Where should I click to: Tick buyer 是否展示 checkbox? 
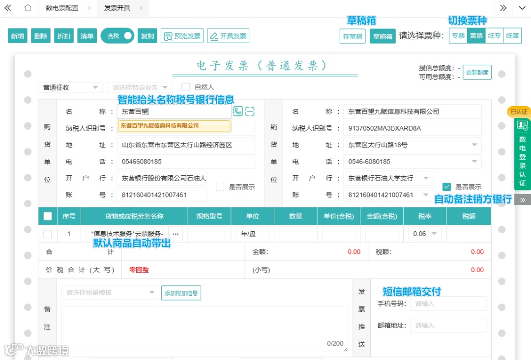pos(220,187)
